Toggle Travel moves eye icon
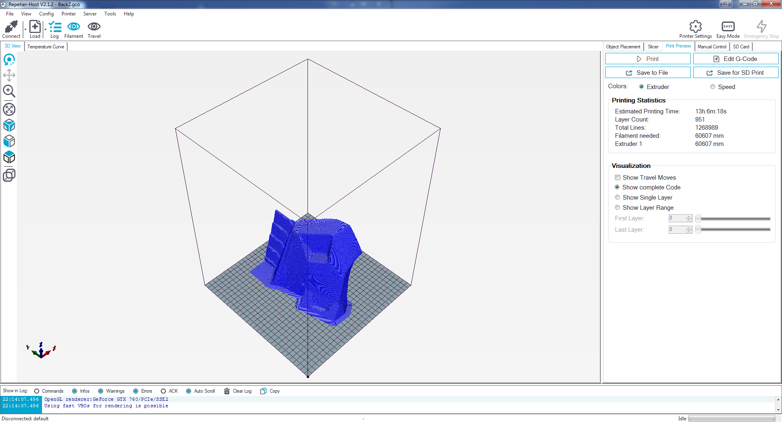The width and height of the screenshot is (782, 439). [94, 27]
